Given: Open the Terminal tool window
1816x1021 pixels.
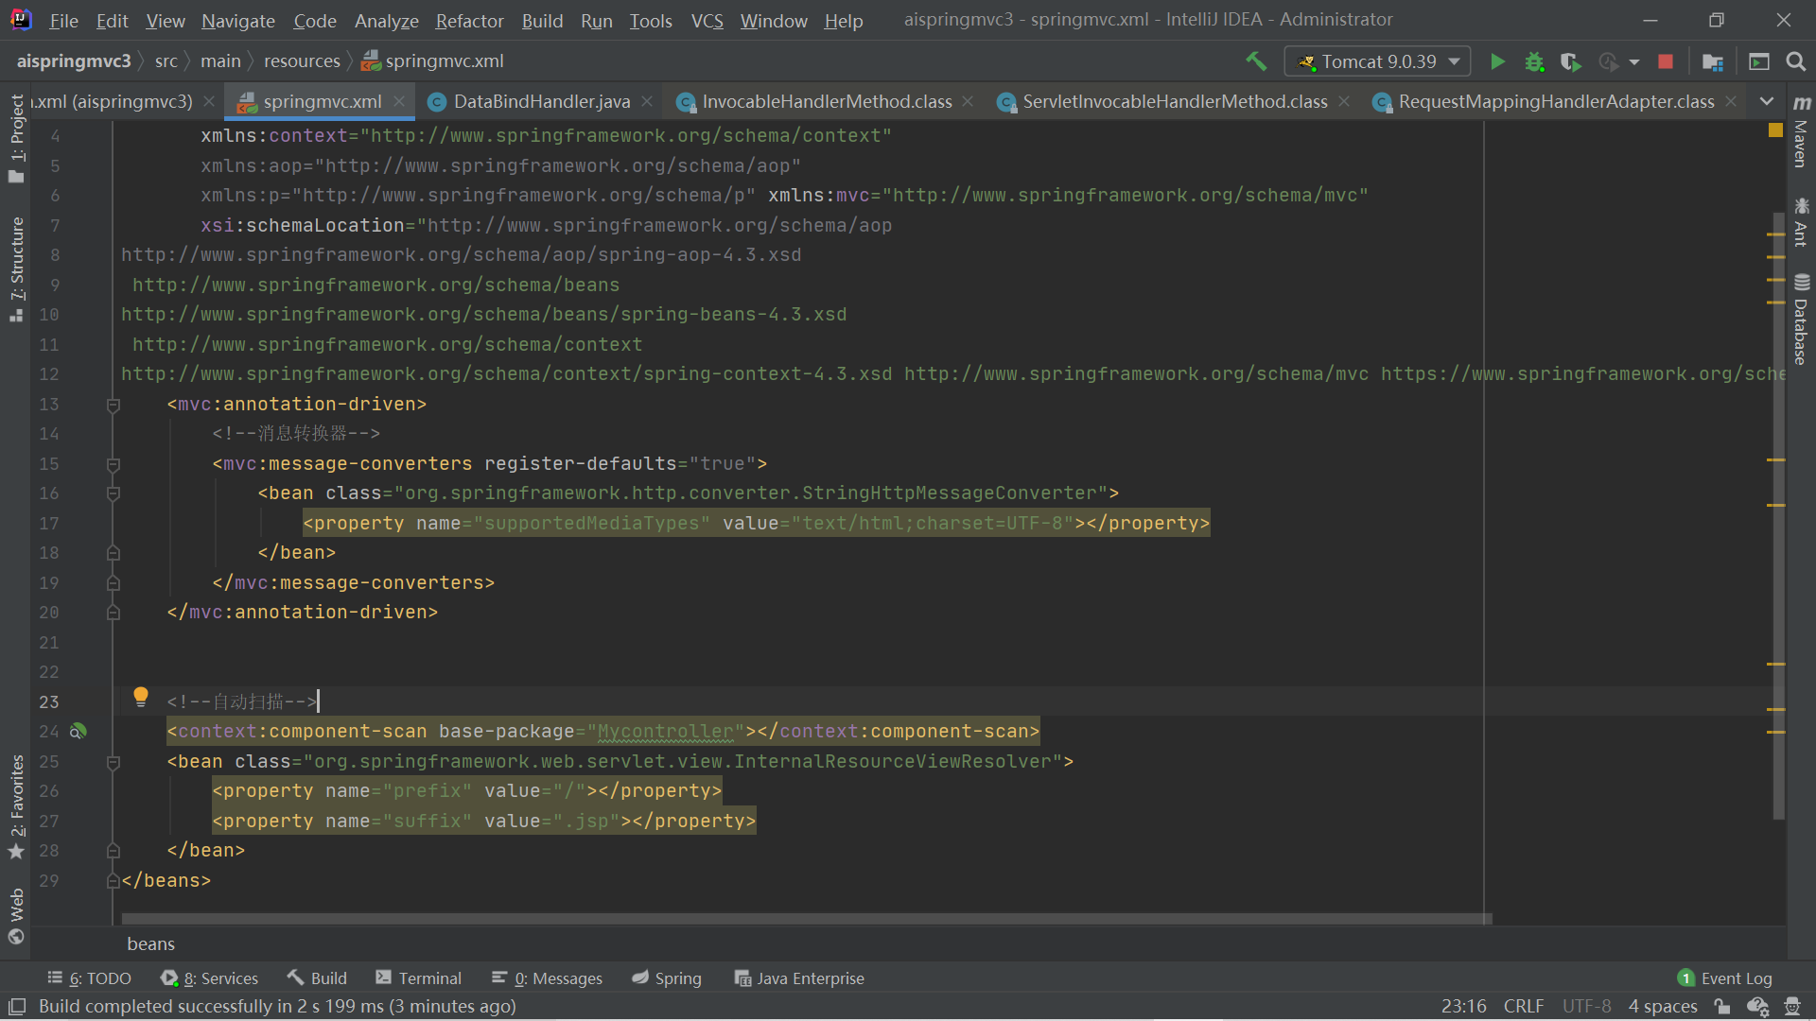Looking at the screenshot, I should [418, 978].
